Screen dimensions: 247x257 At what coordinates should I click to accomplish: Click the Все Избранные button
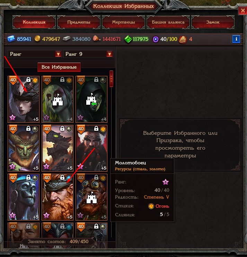(x=59, y=67)
